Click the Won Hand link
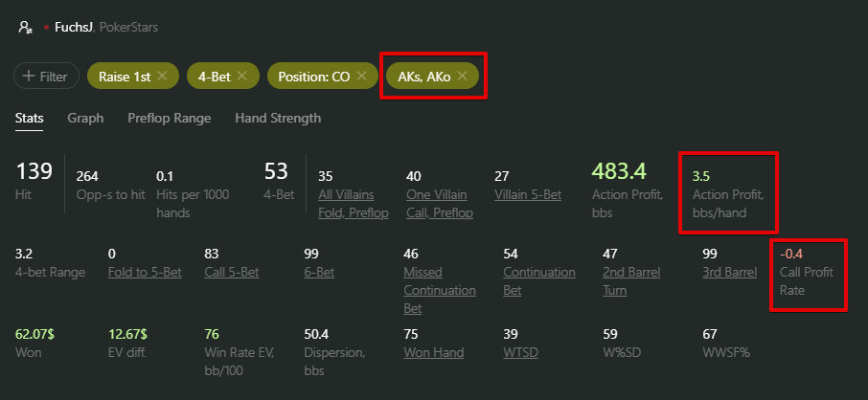Viewport: 868px width, 400px height. point(434,352)
